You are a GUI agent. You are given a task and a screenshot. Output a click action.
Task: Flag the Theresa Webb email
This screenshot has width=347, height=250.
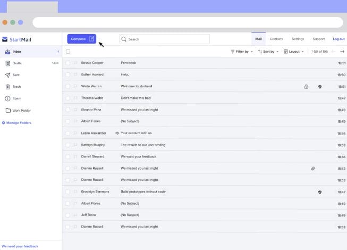pos(75,98)
